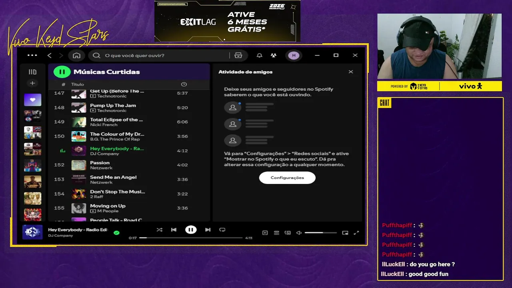The width and height of the screenshot is (512, 288).
Task: Open the miniplayer icon
Action: click(x=345, y=233)
